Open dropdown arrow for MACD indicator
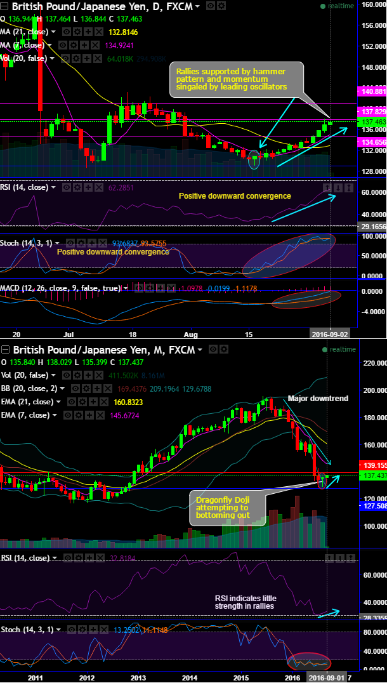Viewport: 387px width, 683px height. pos(126,288)
